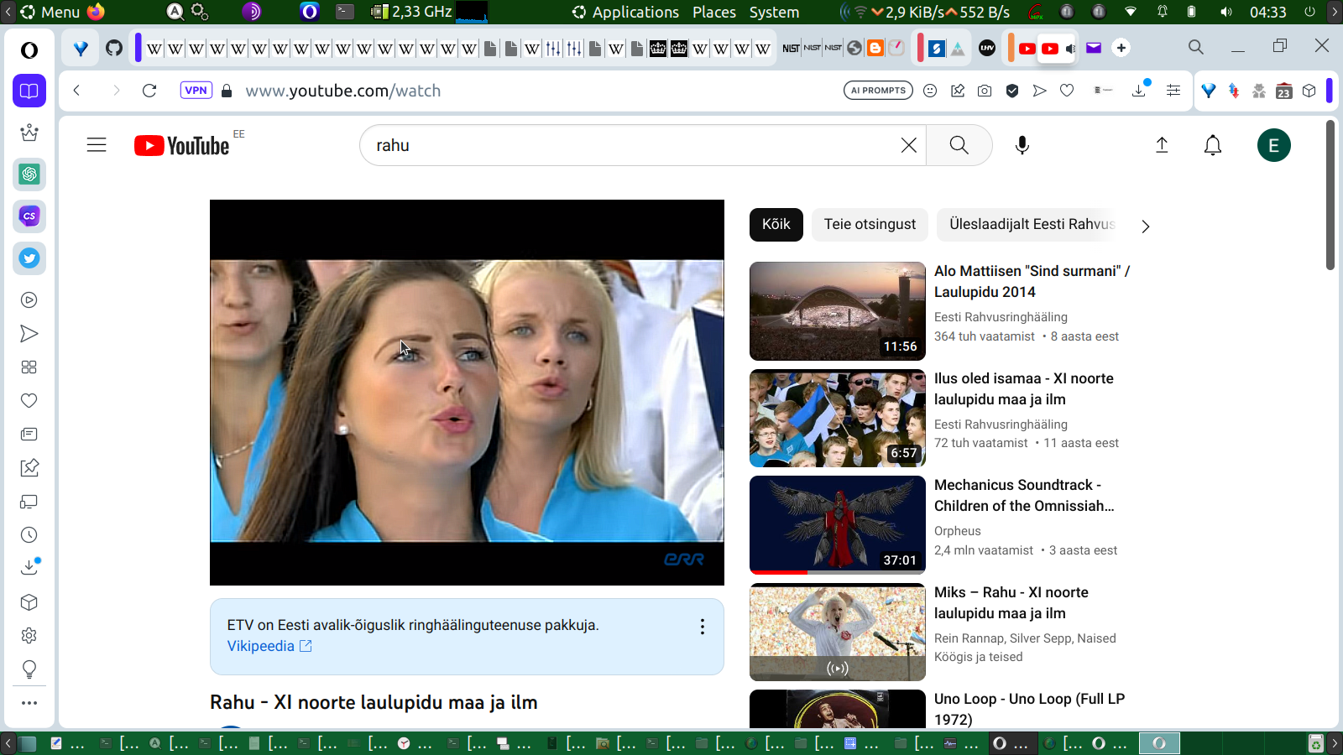The width and height of the screenshot is (1343, 755).
Task: Click the YouTube upload icon
Action: pyautogui.click(x=1162, y=145)
